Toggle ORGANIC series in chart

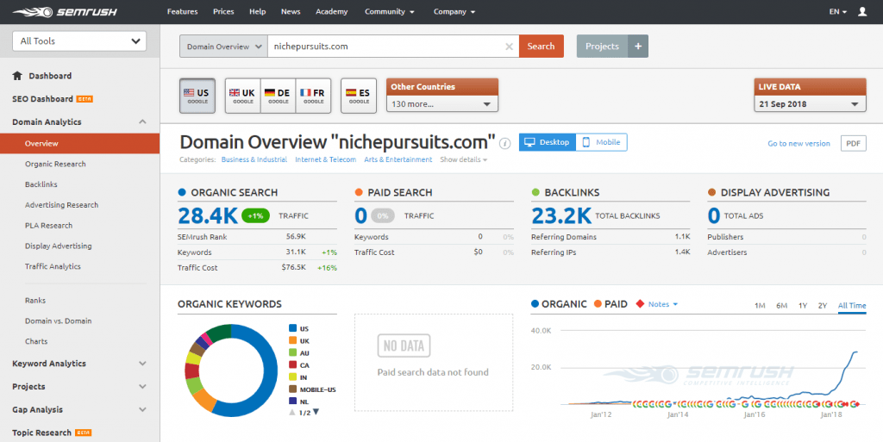point(559,304)
